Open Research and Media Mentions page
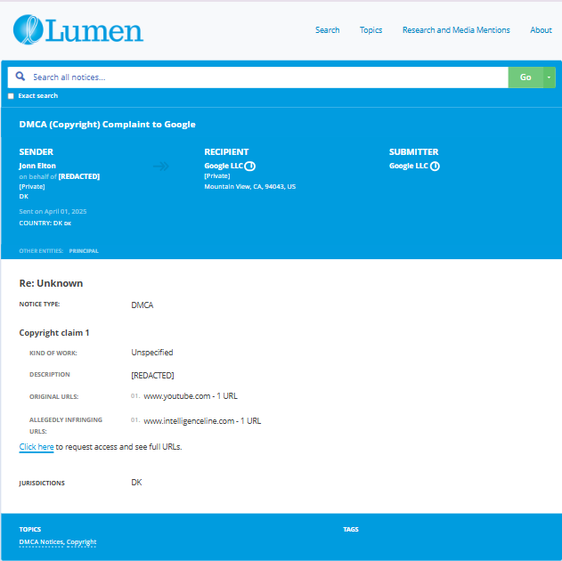 456,30
